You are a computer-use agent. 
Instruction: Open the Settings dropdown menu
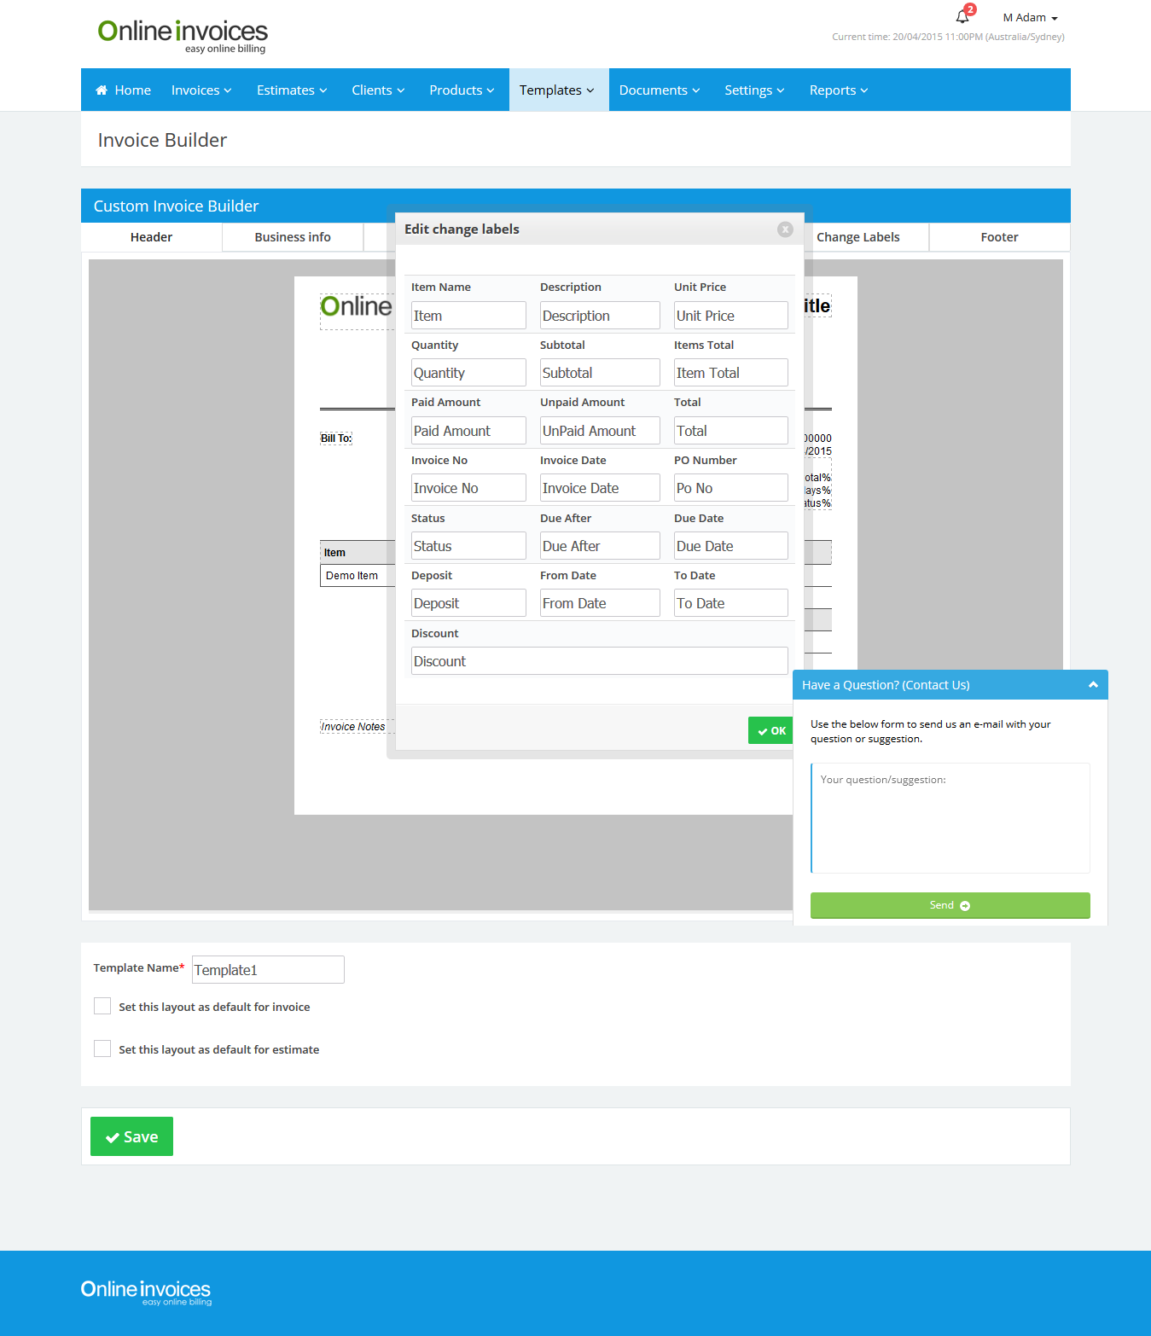(x=753, y=90)
